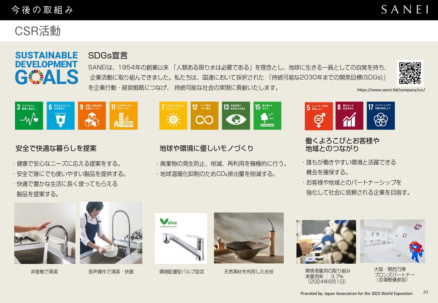Click the SANEI logo in header

[404, 10]
